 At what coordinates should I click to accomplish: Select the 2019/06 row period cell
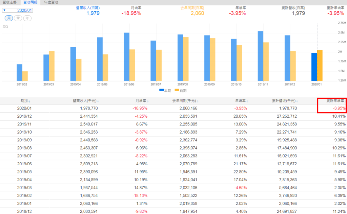pyautogui.click(x=24, y=164)
